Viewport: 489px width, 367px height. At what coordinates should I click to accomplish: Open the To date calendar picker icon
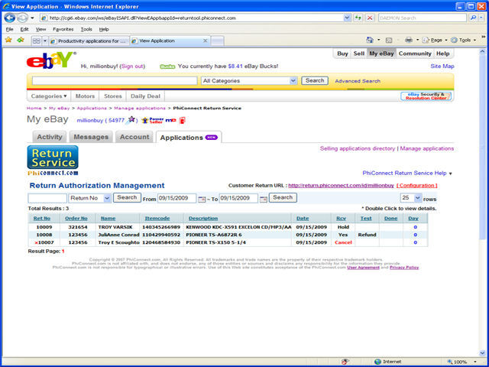click(x=264, y=199)
